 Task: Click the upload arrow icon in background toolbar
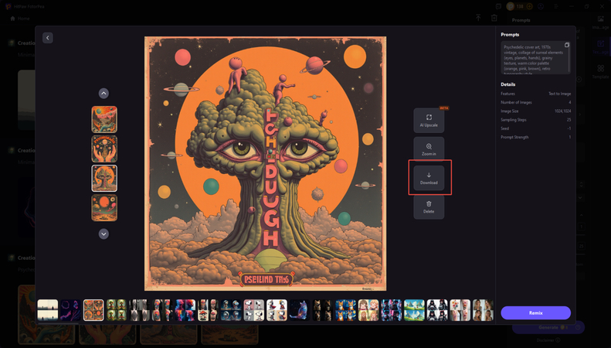tap(478, 18)
